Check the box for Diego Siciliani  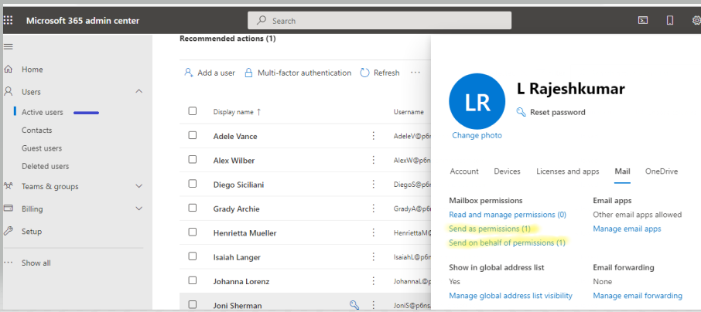coord(192,184)
